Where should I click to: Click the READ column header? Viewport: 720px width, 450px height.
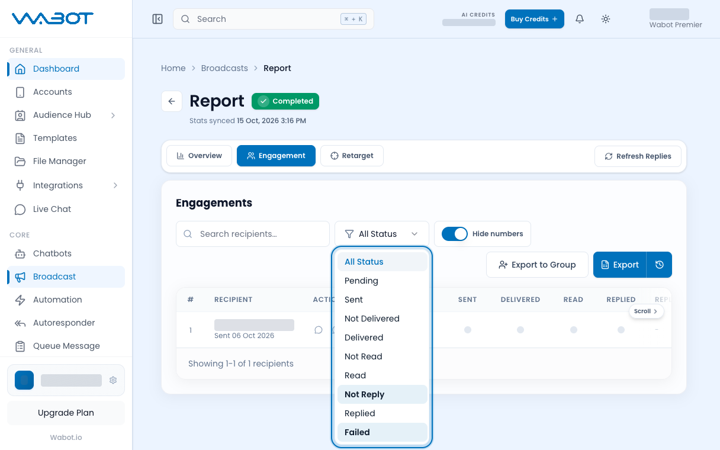tap(573, 300)
